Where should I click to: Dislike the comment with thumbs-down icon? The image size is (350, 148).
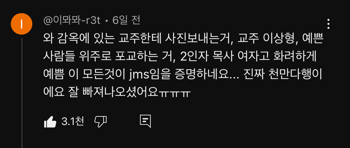click(101, 122)
